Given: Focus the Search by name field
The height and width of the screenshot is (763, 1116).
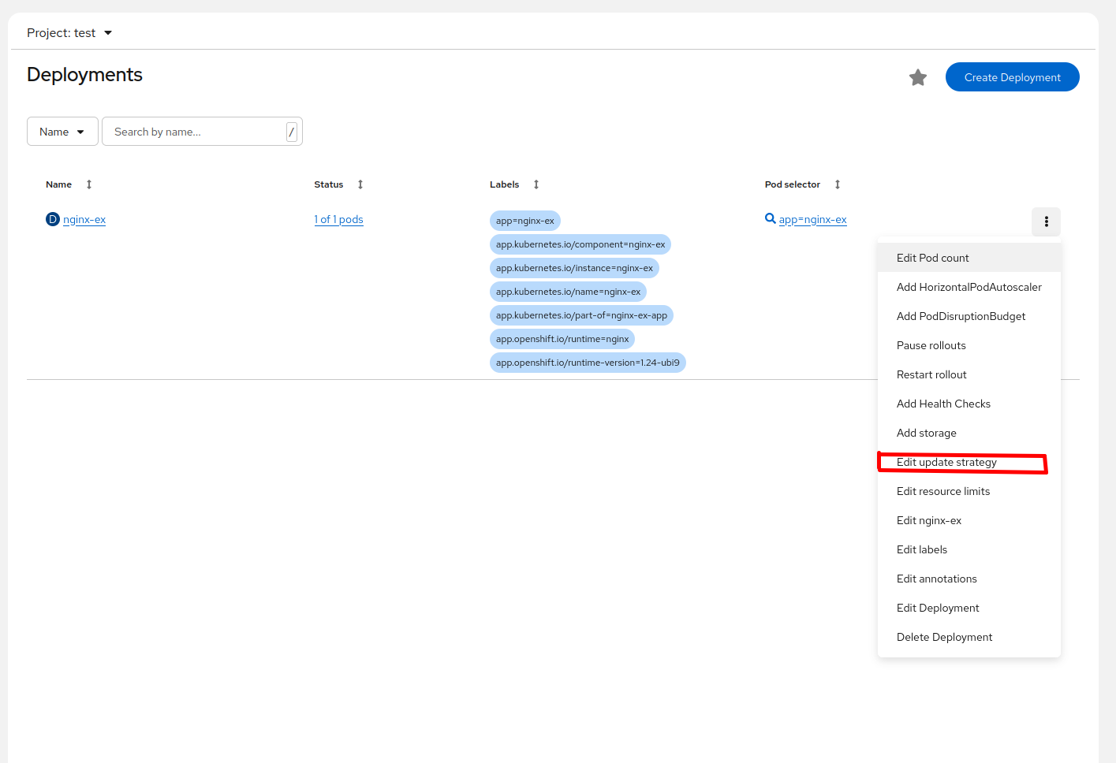Looking at the screenshot, I should tap(197, 132).
